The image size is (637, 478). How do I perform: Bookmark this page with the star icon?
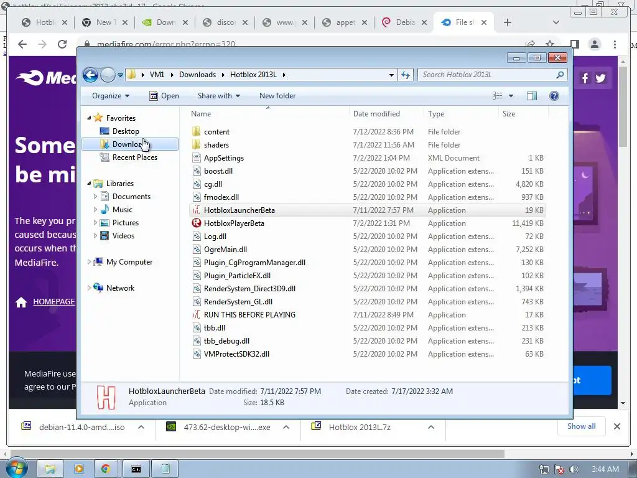(x=550, y=44)
